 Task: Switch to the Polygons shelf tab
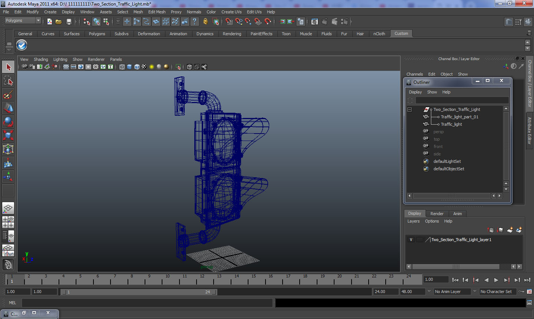coord(97,34)
